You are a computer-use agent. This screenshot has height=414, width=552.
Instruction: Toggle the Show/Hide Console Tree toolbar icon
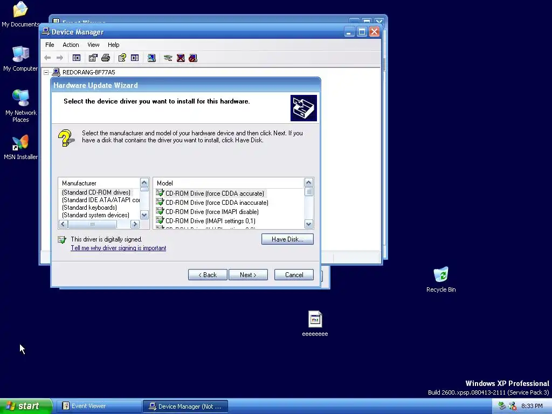[x=77, y=58]
